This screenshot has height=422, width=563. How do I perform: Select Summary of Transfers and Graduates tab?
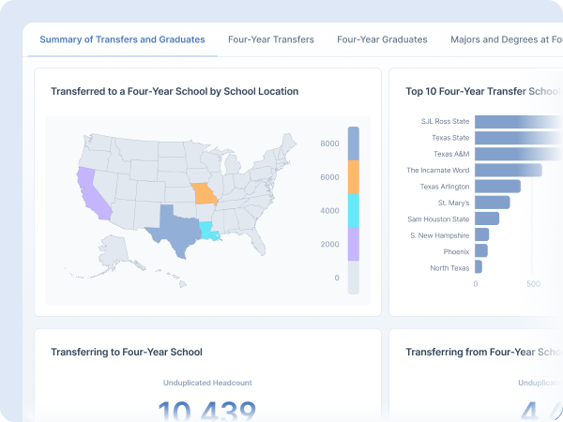122,39
